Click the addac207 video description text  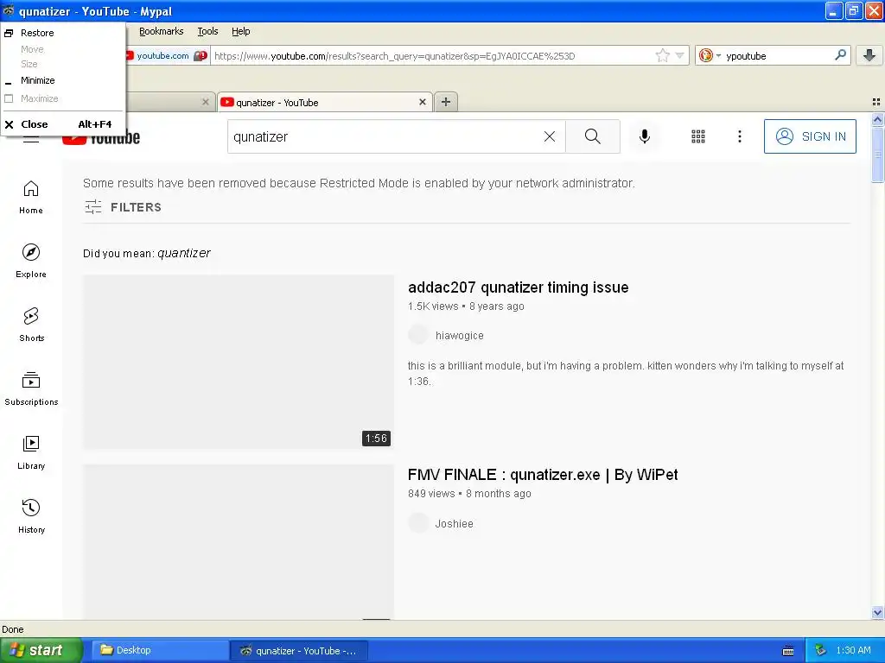pos(626,373)
